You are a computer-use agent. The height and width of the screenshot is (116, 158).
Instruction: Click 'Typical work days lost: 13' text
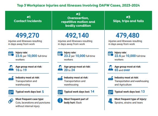[x=130, y=91]
